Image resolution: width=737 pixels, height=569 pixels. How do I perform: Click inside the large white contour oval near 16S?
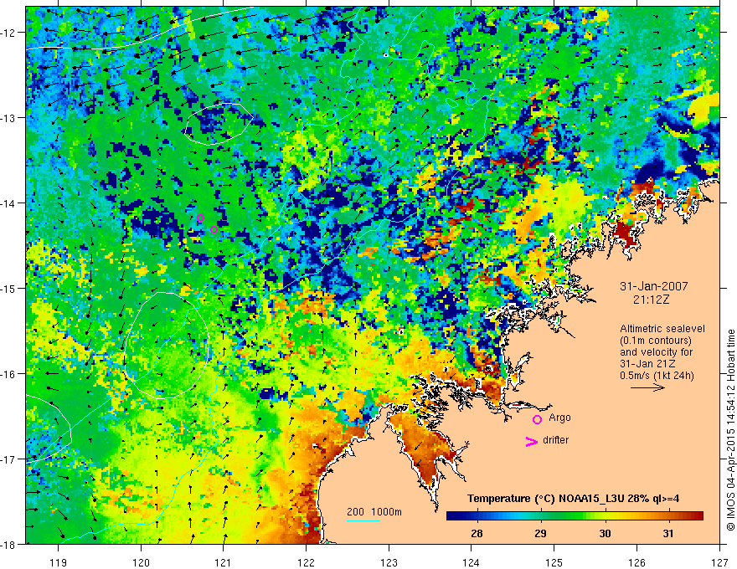click(166, 345)
